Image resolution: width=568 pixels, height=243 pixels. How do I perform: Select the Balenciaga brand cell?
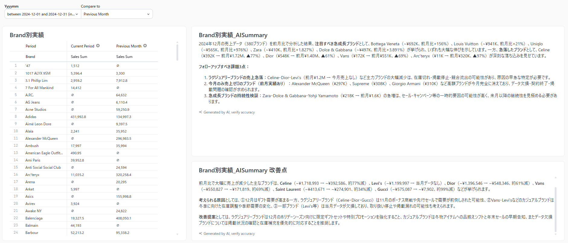pyautogui.click(x=34, y=218)
